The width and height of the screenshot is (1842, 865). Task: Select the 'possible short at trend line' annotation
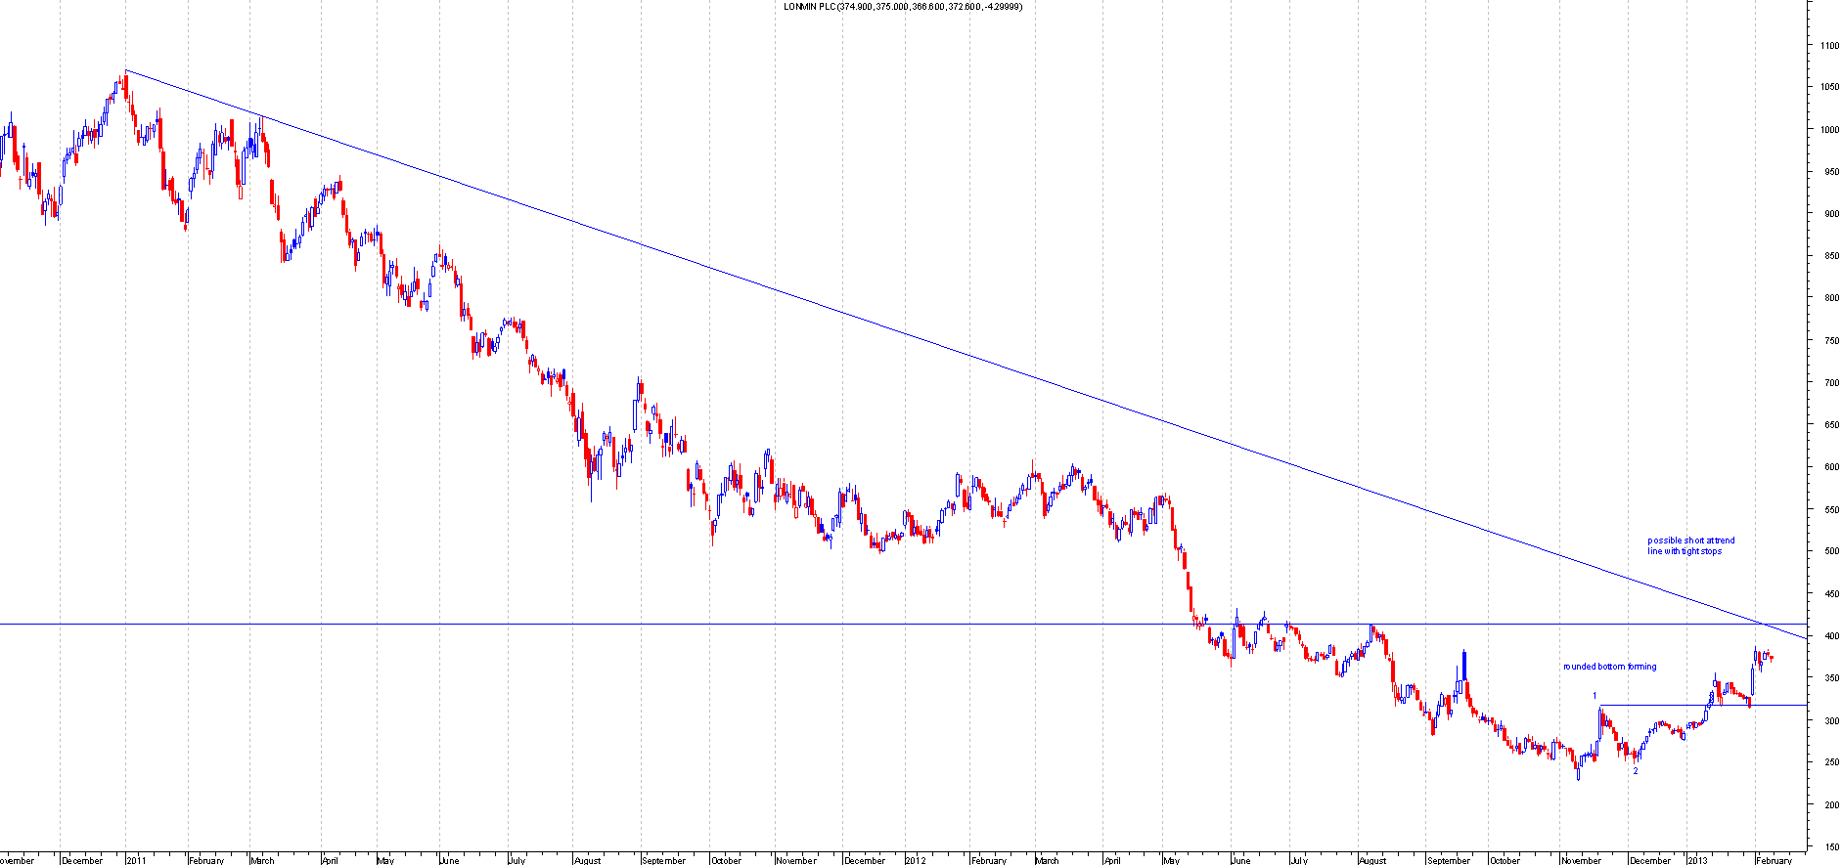pos(1690,545)
